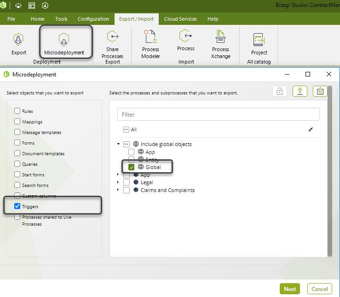Tick the Queries checkbox
The image size is (340, 297).
click(17, 164)
